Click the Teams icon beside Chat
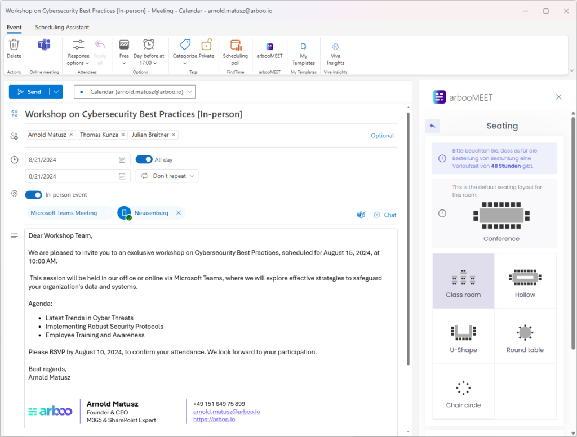 (361, 215)
